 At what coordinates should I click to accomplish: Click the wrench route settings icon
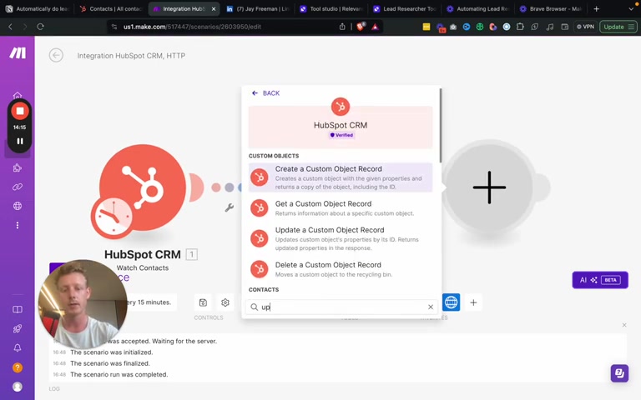(x=230, y=207)
